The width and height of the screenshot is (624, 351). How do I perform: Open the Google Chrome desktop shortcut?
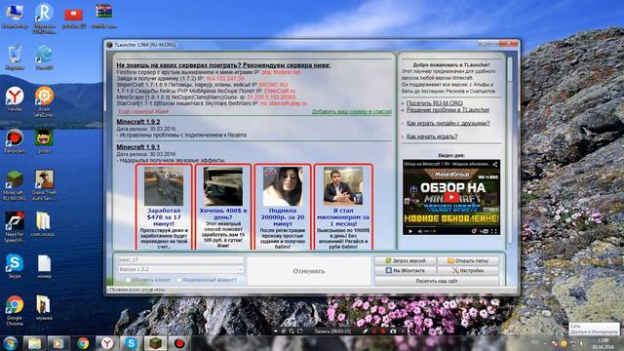15,310
